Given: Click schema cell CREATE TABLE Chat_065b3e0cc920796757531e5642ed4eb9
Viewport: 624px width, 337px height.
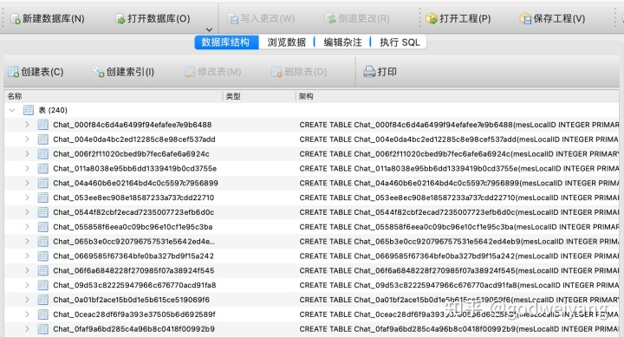Looking at the screenshot, I should click(x=459, y=242).
